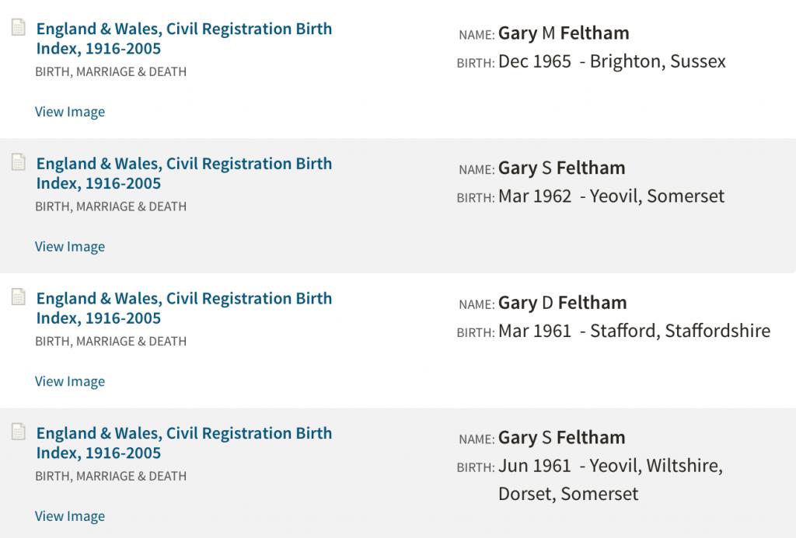
Task: Select the Gary S Feltham name born Jun 1961
Action: [561, 437]
